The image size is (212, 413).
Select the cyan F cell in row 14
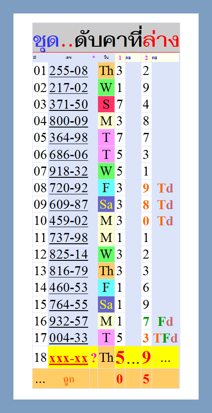tap(106, 287)
